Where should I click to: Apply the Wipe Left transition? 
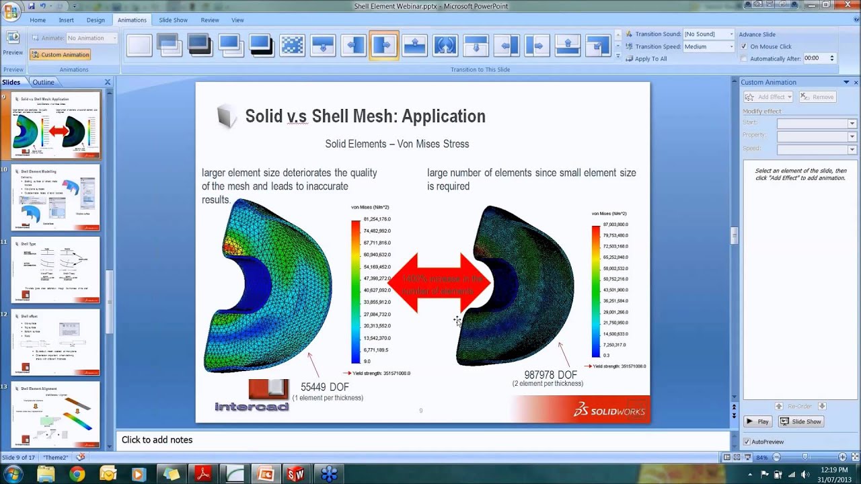(353, 46)
